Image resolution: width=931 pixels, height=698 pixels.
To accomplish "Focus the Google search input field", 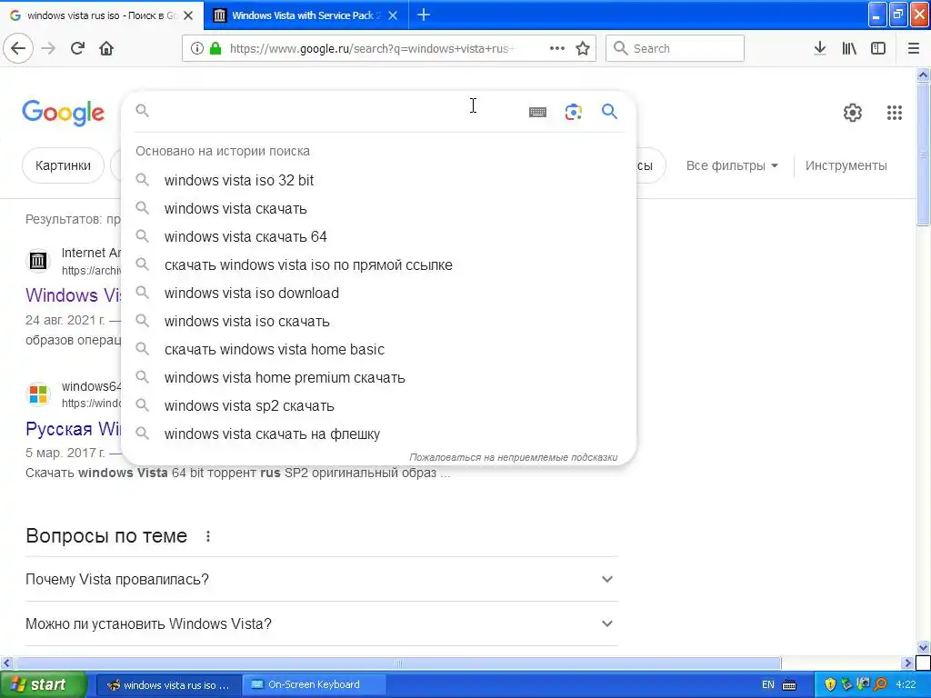I will 335,111.
